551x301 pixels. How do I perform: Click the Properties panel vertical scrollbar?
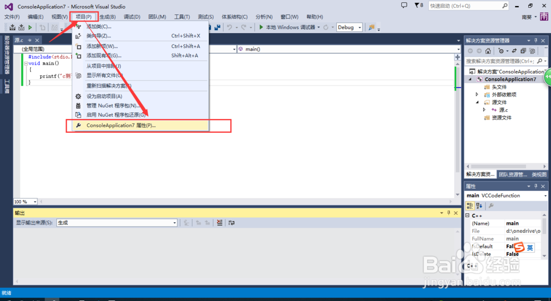pos(544,235)
